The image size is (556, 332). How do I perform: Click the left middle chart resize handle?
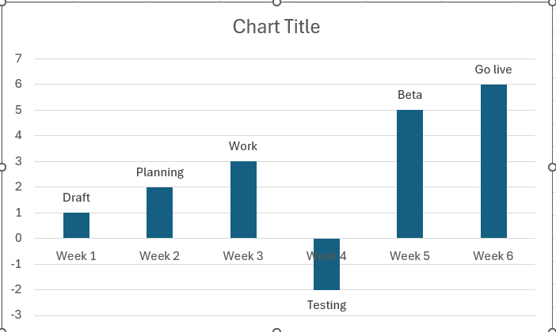click(2, 167)
